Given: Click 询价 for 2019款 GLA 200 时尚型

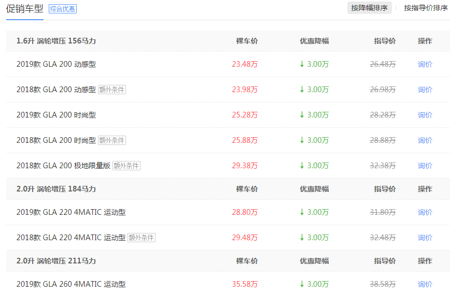Looking at the screenshot, I should coord(425,115).
